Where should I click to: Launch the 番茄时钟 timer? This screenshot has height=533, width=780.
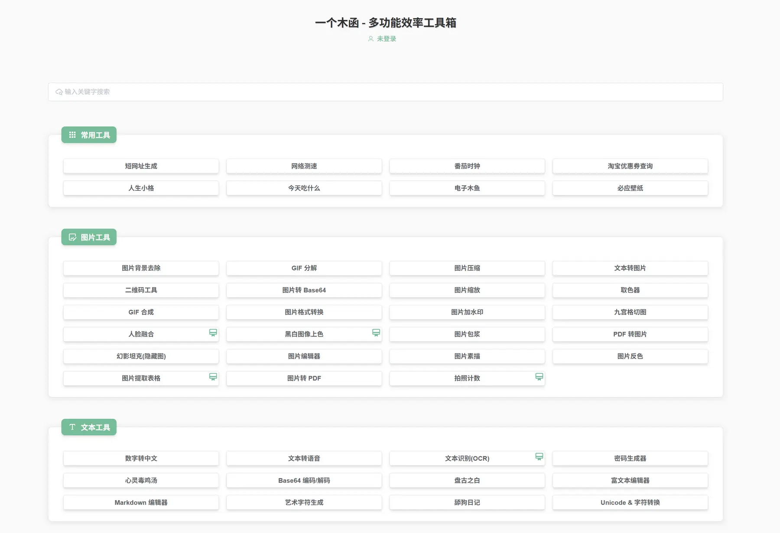467,166
